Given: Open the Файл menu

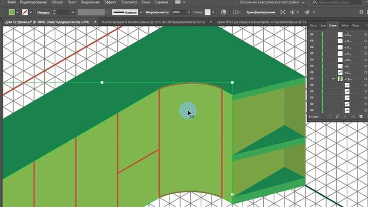Looking at the screenshot, I should click(x=11, y=2).
